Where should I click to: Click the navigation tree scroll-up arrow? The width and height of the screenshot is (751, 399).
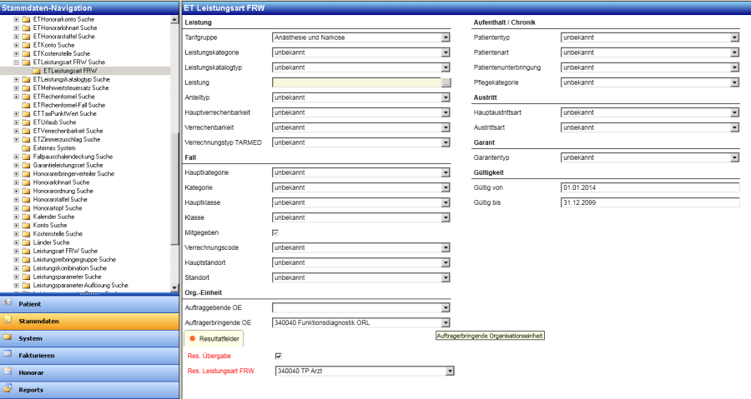click(x=174, y=20)
